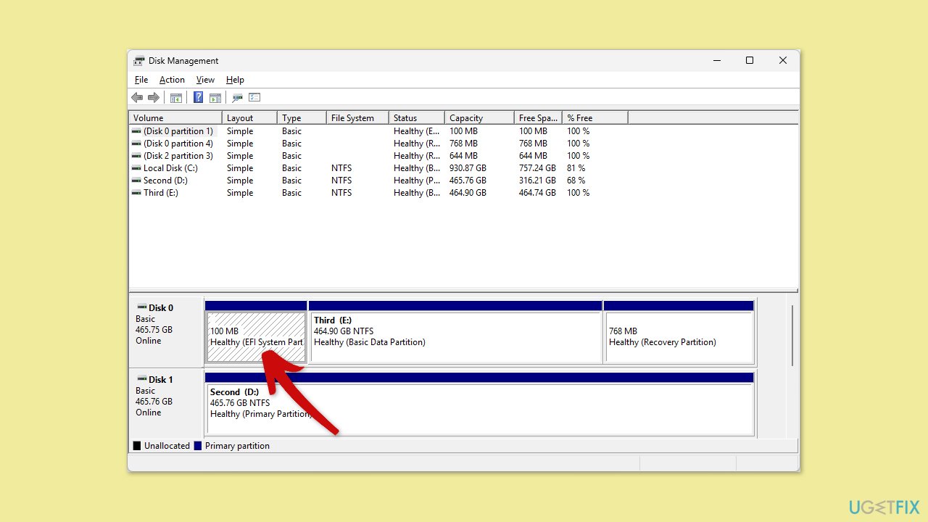Image resolution: width=928 pixels, height=522 pixels.
Task: Open the Properties checklist toolbar icon
Action: [254, 98]
